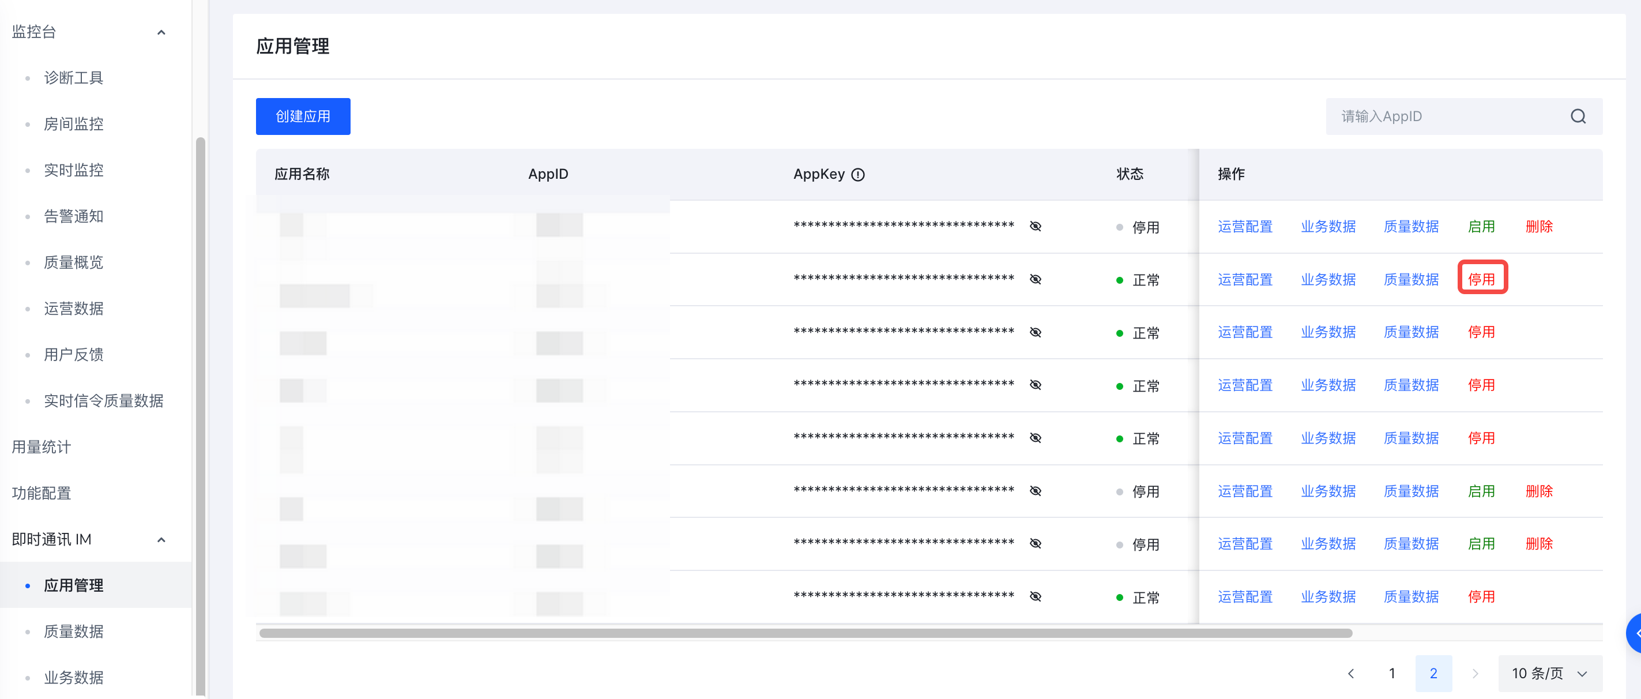Viewport: 1641px width, 699px height.
Task: Click 删除 in the first table row
Action: [x=1538, y=226]
